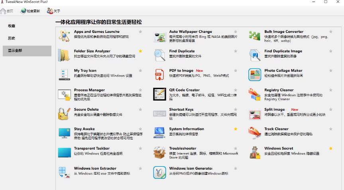Click the Split Image title
Image resolution: width=344 pixels, height=190 pixels.
[275, 109]
